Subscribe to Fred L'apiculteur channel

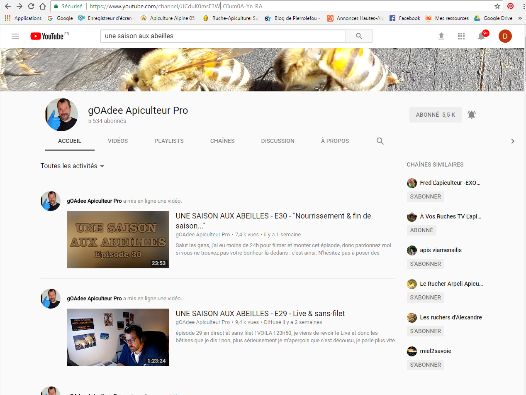pyautogui.click(x=426, y=196)
